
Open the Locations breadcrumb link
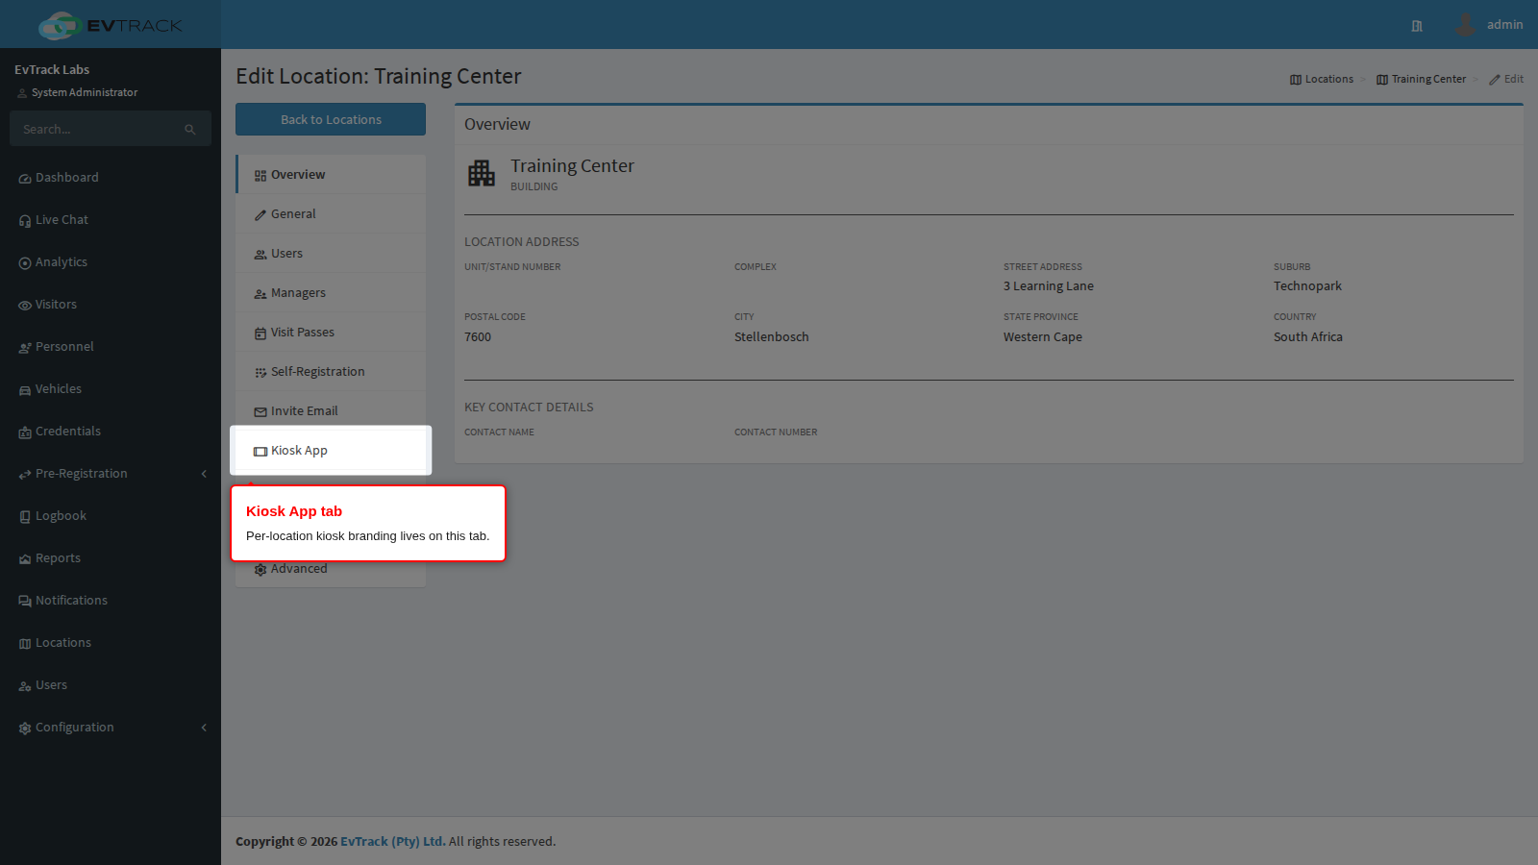click(x=1322, y=80)
